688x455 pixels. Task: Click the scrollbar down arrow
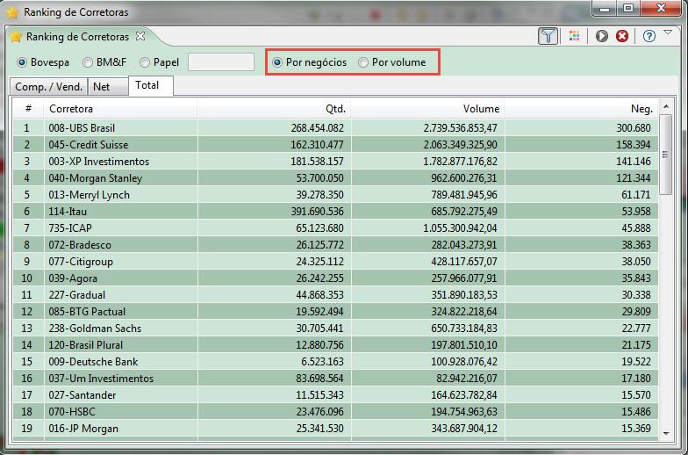666,434
